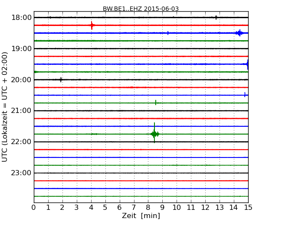Image resolution: width=282 pixels, height=225 pixels.
Task: Select the 22:00 time label
Action: pyautogui.click(x=21, y=142)
